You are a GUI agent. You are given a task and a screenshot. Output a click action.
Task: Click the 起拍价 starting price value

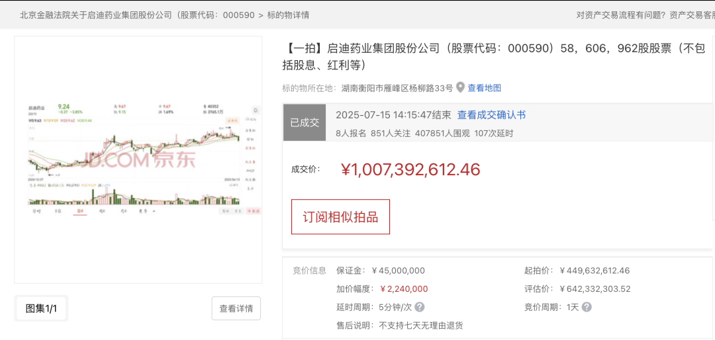(x=595, y=271)
